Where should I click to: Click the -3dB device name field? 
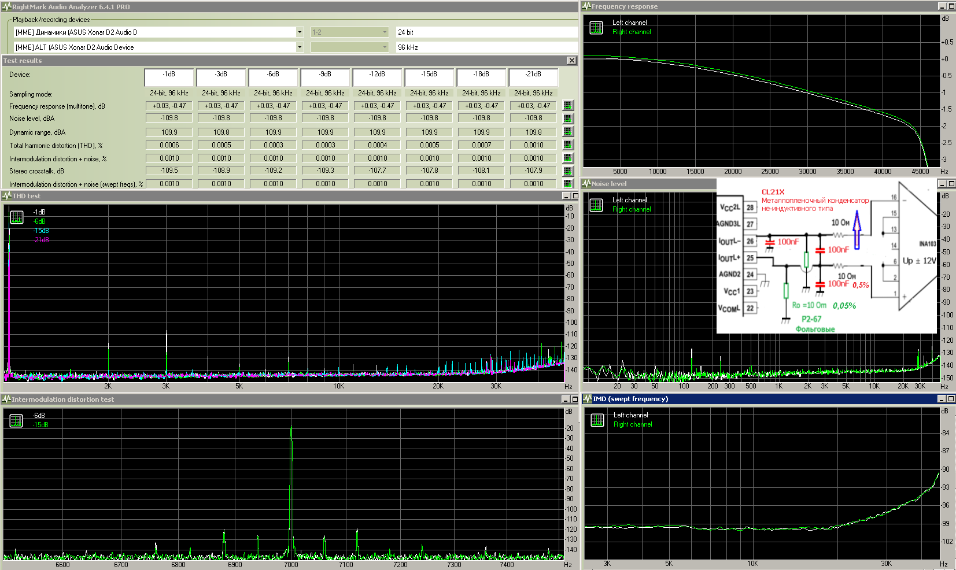click(221, 77)
